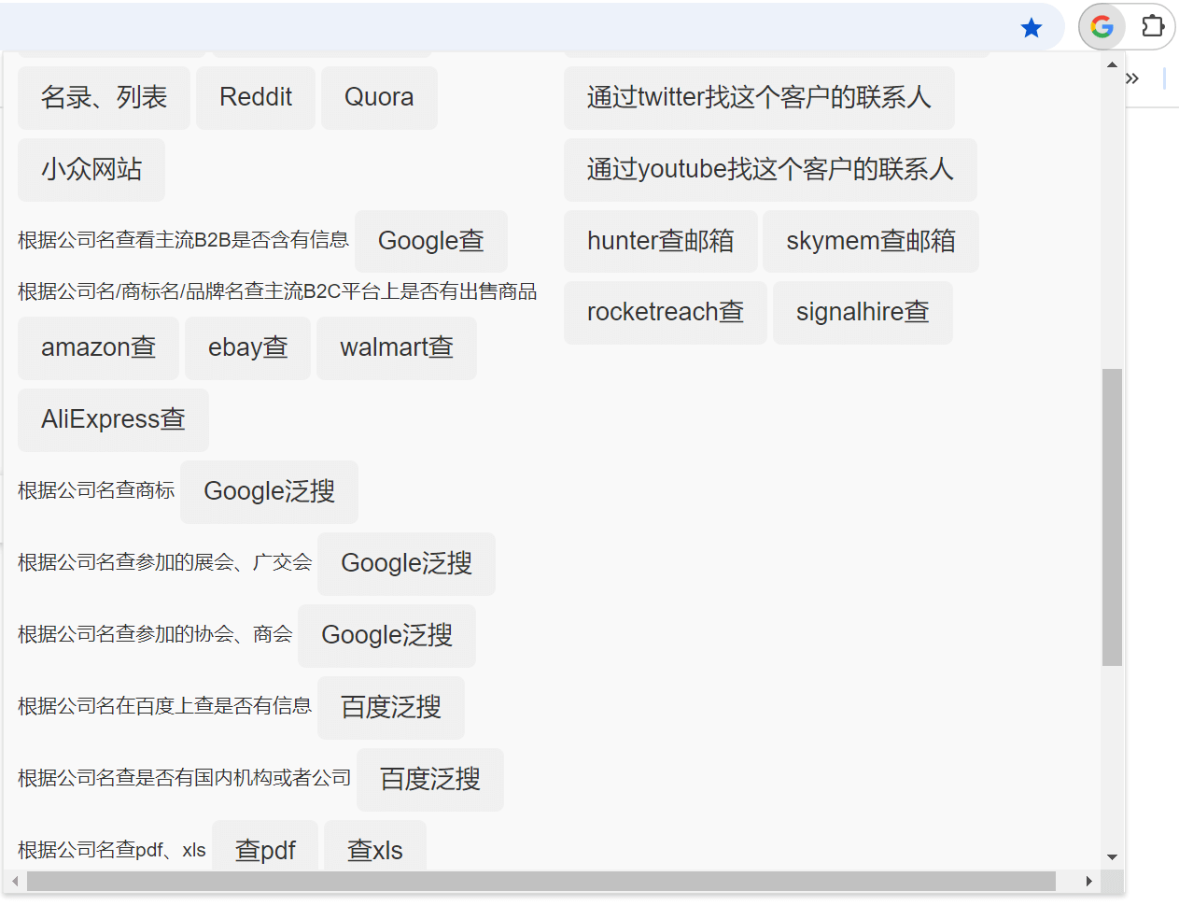Click the 根据公司名查pdf、xls label

click(x=112, y=850)
